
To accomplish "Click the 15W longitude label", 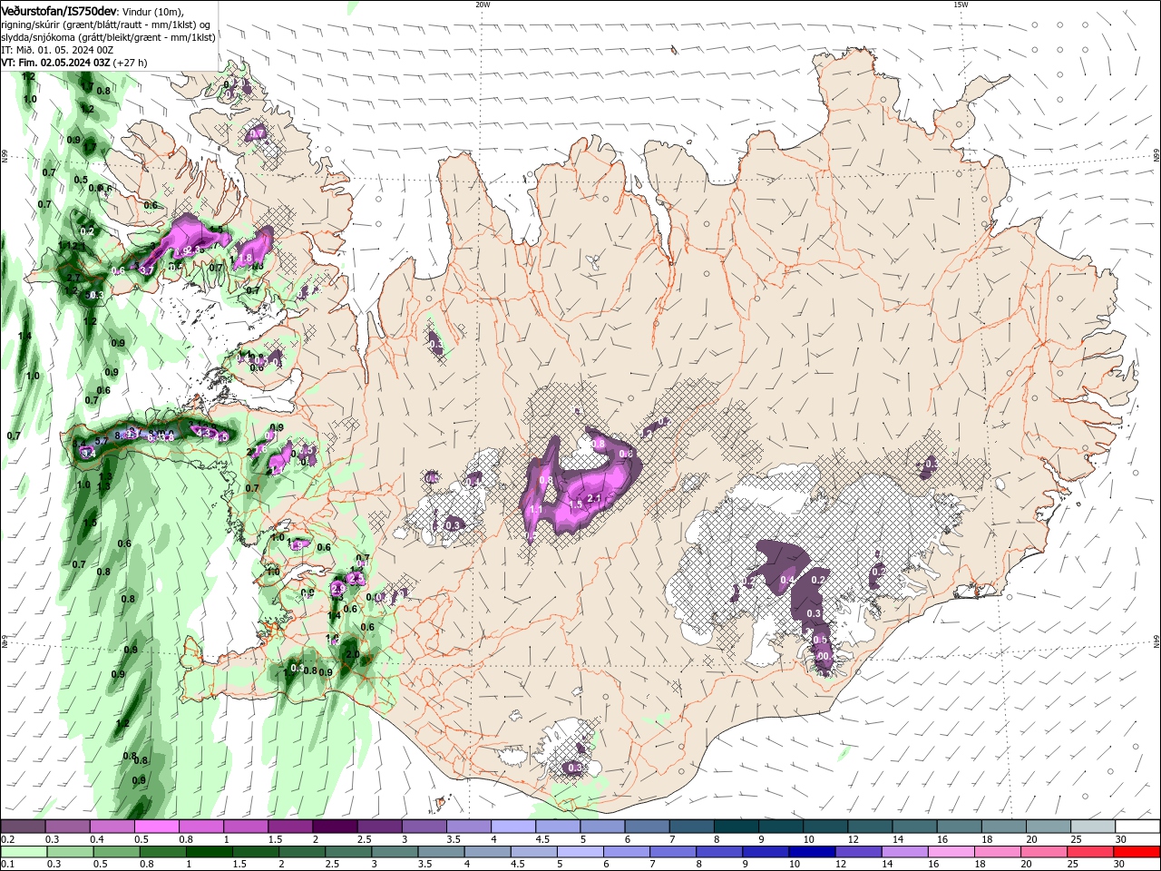I will pyautogui.click(x=961, y=5).
